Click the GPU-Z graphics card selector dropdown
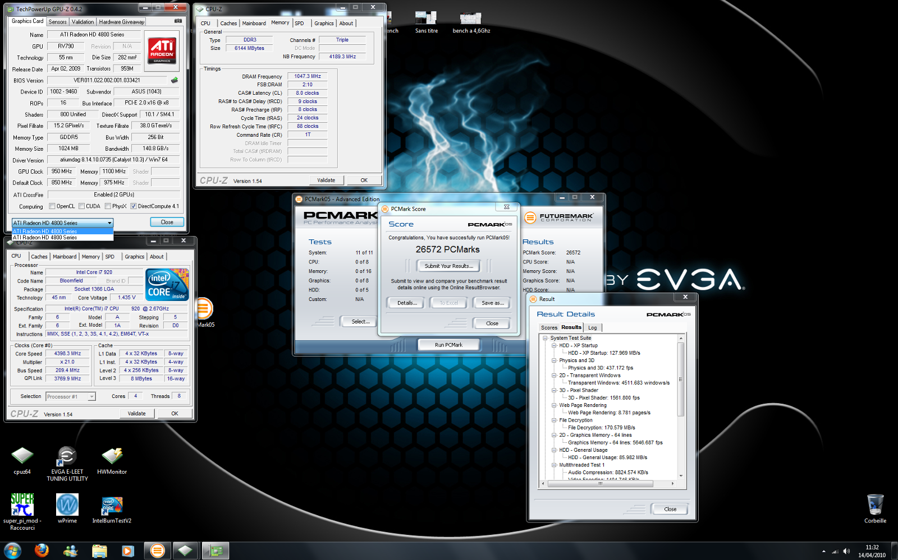Viewport: 898px width, 560px height. tap(62, 223)
